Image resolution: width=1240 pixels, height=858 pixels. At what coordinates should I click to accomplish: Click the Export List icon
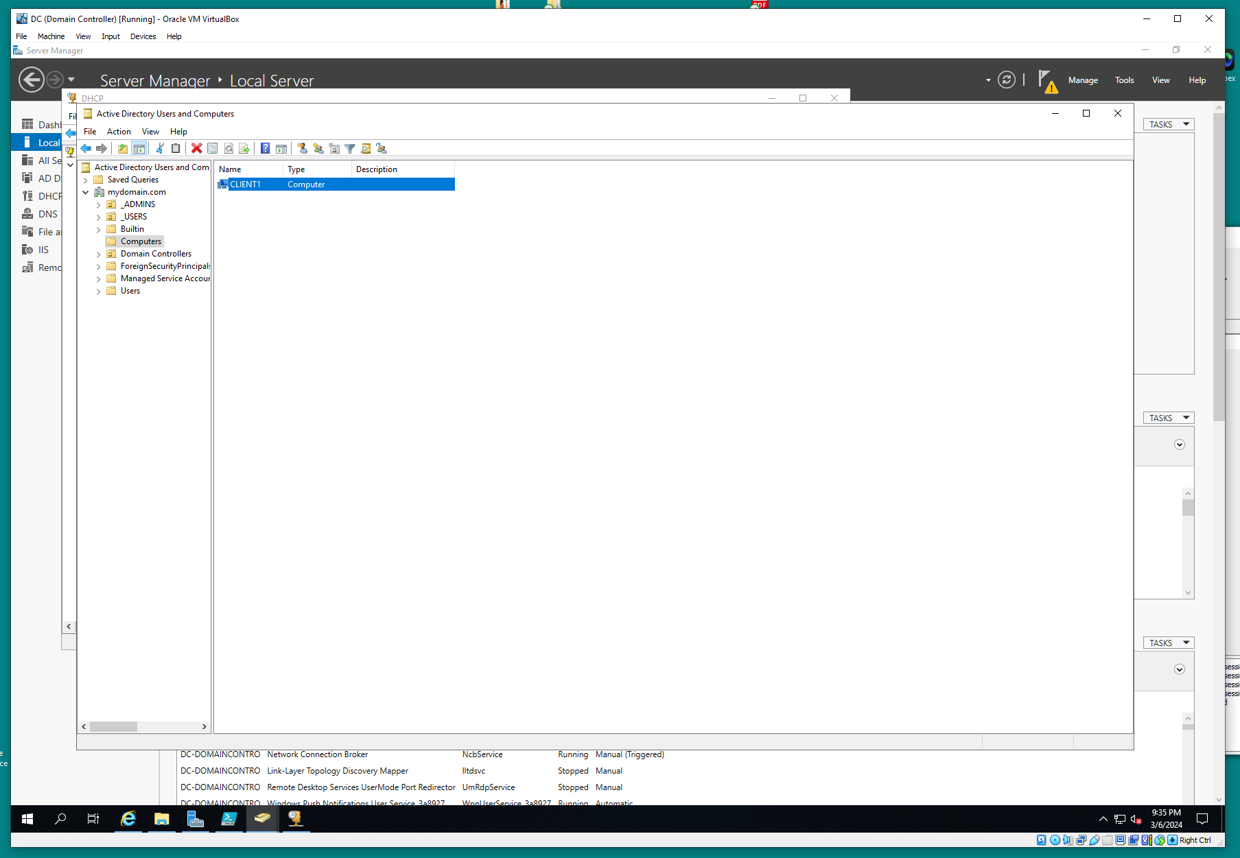tap(244, 148)
